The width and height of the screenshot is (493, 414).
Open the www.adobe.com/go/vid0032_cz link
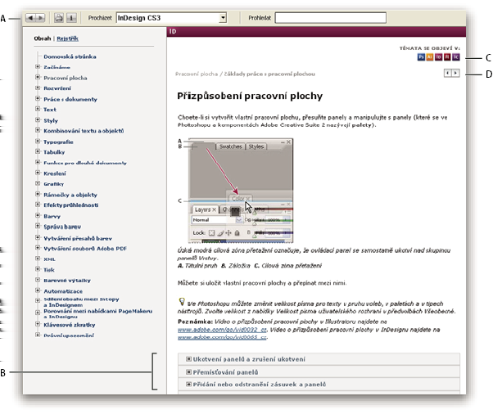tap(222, 330)
